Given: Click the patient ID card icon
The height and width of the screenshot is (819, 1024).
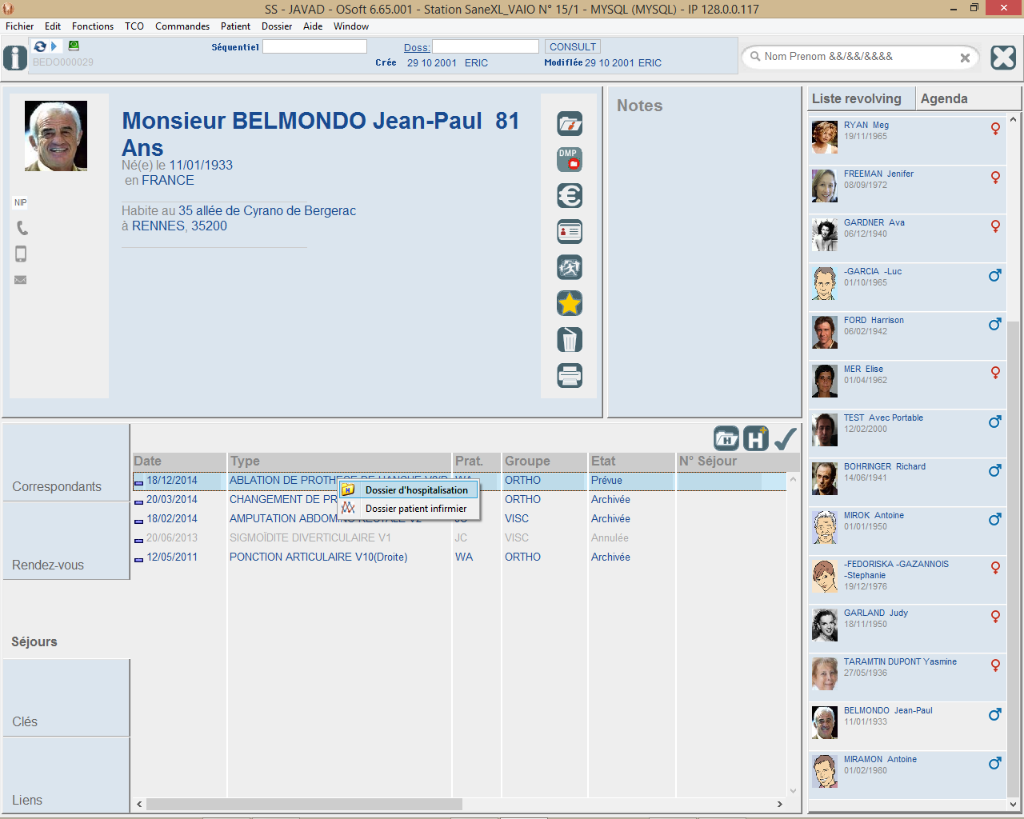Looking at the screenshot, I should pyautogui.click(x=570, y=232).
